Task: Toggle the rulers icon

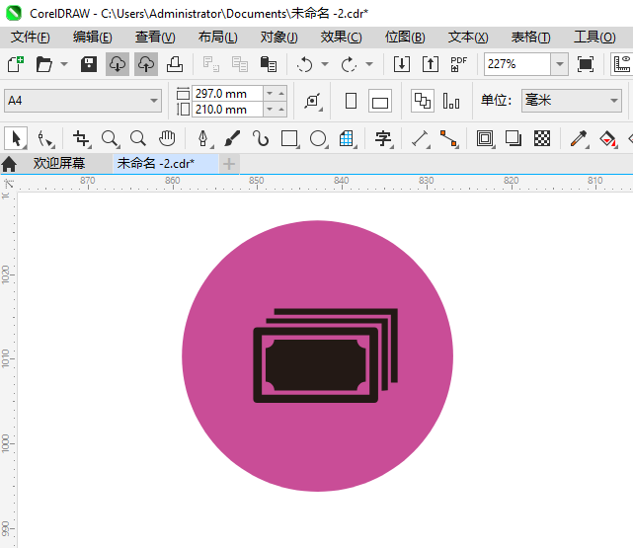Action: click(622, 64)
